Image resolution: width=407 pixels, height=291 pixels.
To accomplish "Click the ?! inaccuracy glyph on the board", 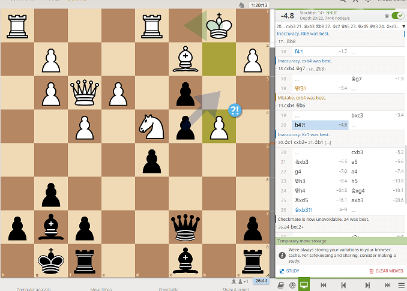I will [x=235, y=110].
